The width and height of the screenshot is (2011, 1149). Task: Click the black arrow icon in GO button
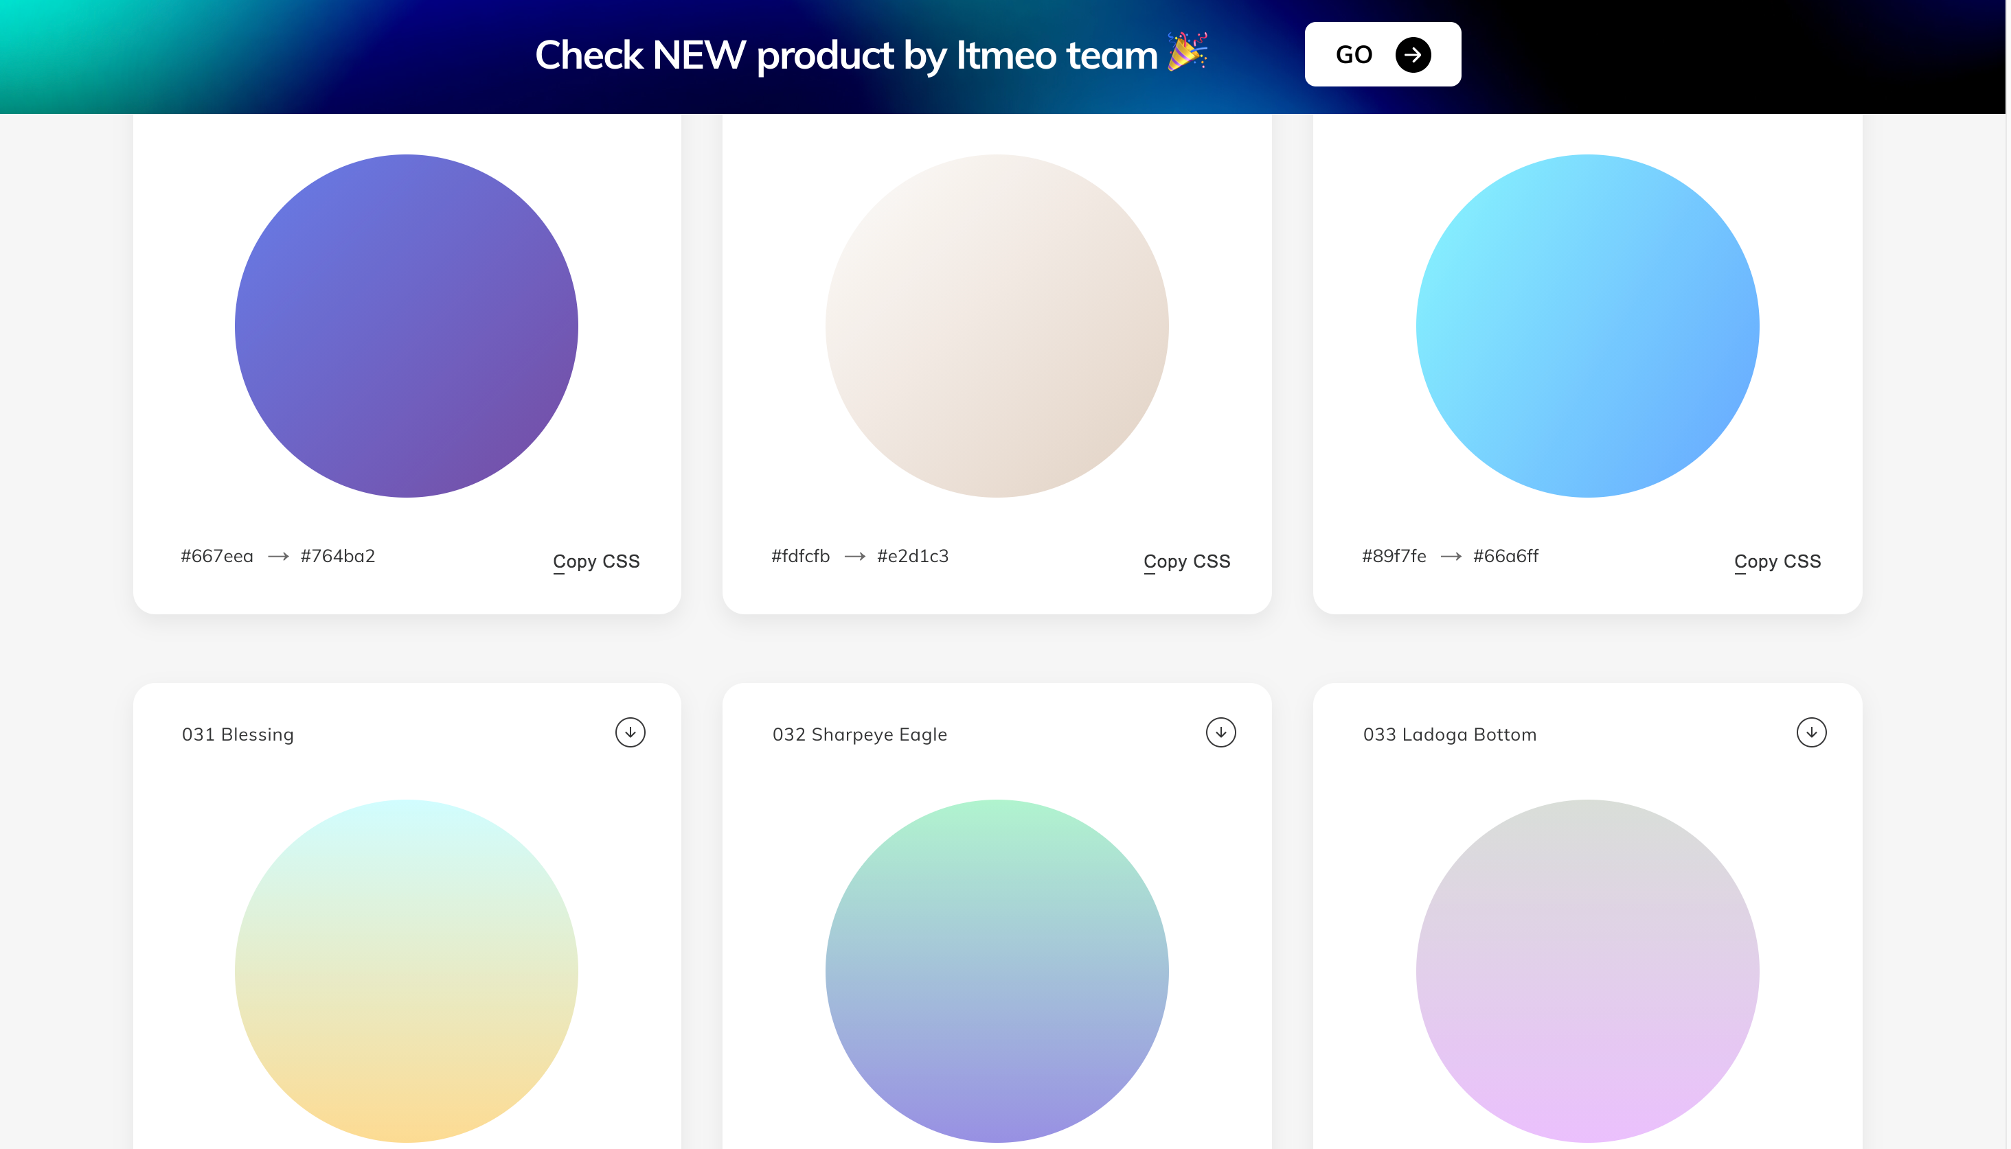[1413, 54]
